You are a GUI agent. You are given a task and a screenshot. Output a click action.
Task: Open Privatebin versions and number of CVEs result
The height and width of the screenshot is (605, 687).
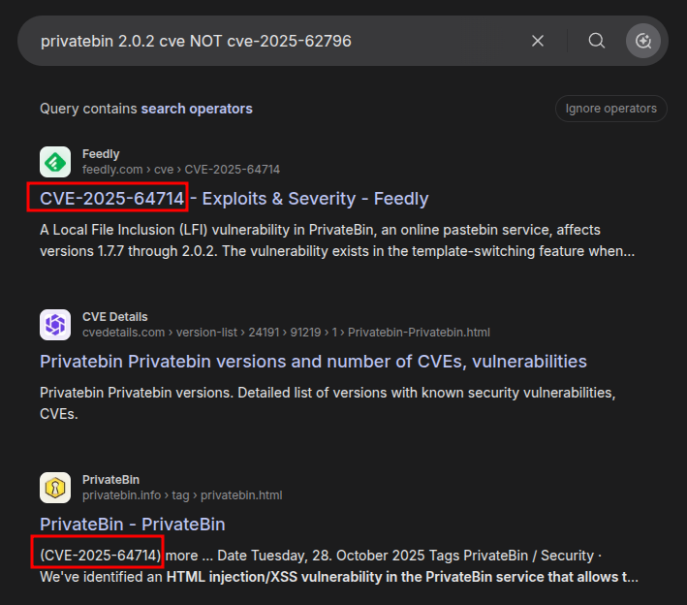(313, 362)
